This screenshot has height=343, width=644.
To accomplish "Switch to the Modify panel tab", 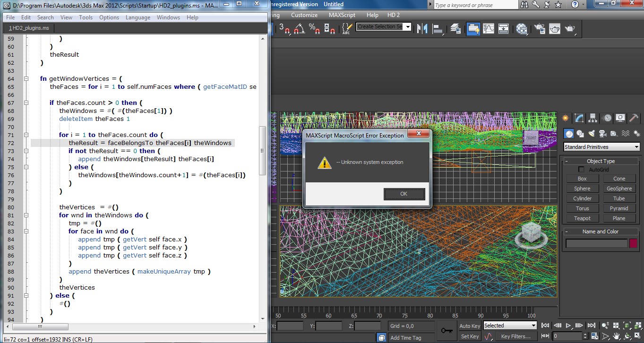I will click(579, 118).
